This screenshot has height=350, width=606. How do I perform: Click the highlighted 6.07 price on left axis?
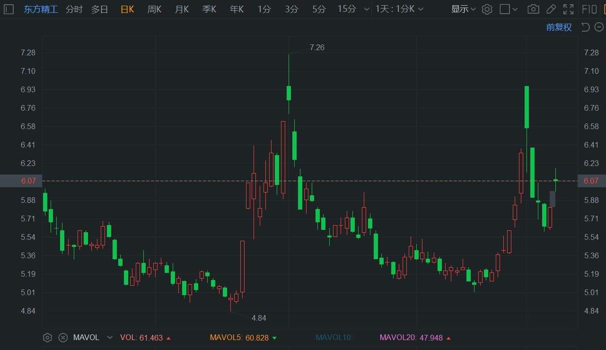(x=21, y=181)
